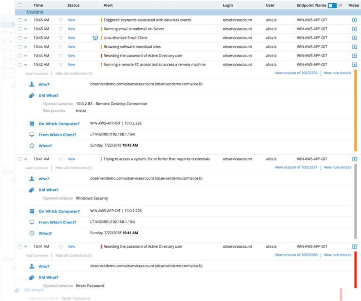Image resolution: width=361 pixels, height=301 pixels.
Task: Click flag icon on remote PC access tool row
Action: pos(61,64)
